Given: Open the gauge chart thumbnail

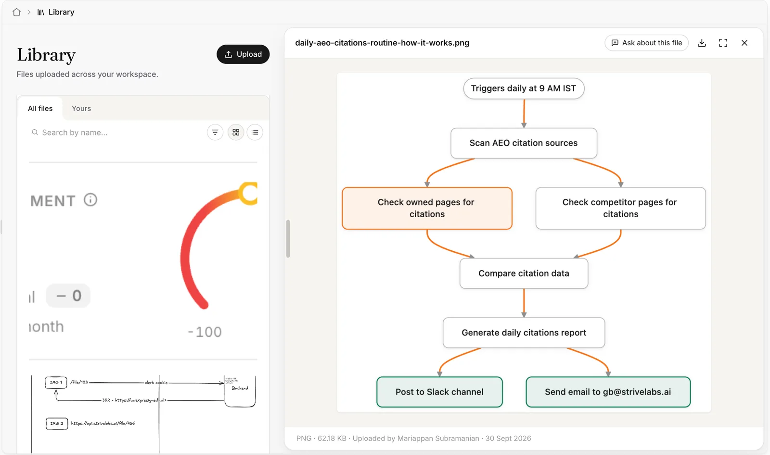Looking at the screenshot, I should (x=143, y=261).
